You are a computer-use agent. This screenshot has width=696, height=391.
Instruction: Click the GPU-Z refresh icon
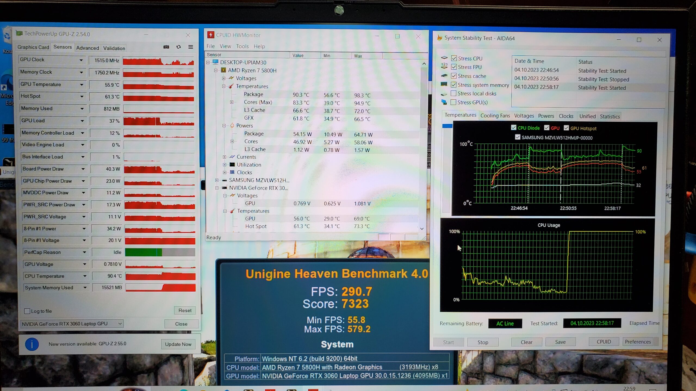click(179, 47)
